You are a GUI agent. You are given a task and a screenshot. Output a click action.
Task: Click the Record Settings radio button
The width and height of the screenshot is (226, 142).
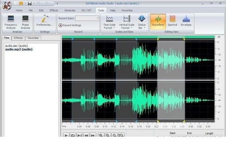pyautogui.click(x=60, y=25)
